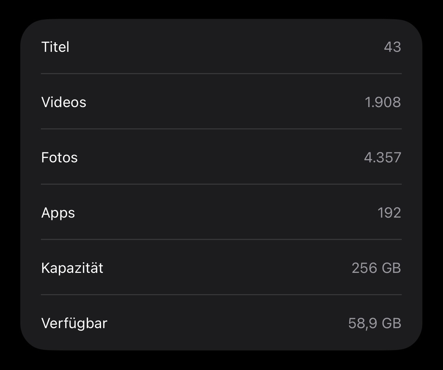The width and height of the screenshot is (443, 370).
Task: Click the divider line below the Videos row
Action: click(221, 129)
